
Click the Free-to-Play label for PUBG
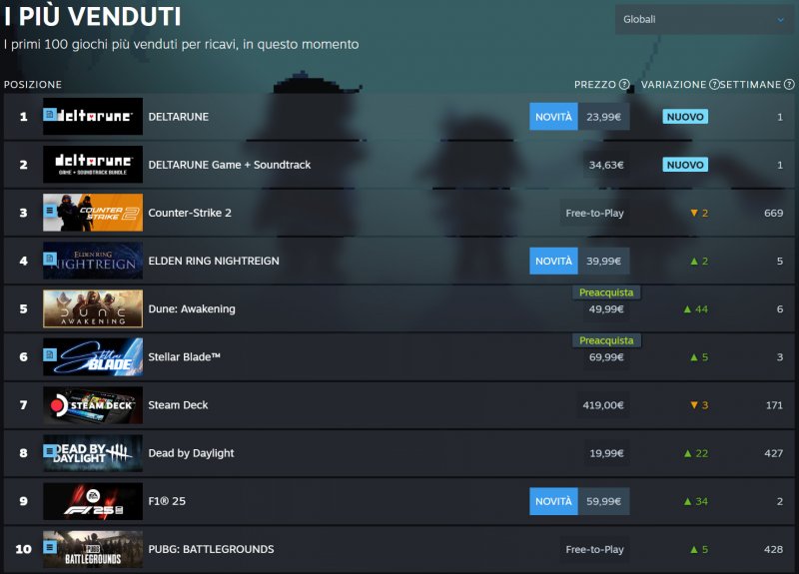pyautogui.click(x=594, y=550)
